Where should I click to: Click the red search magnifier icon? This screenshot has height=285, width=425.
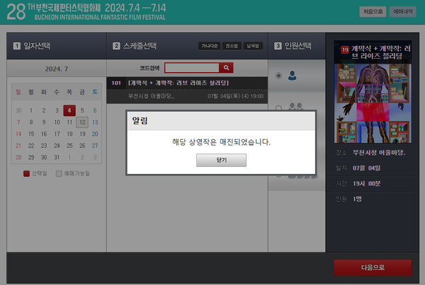click(x=226, y=68)
